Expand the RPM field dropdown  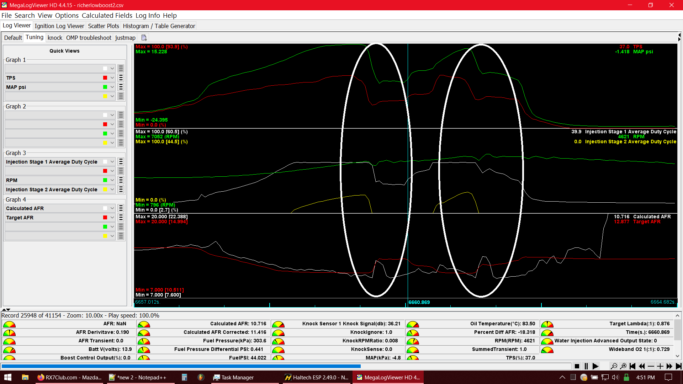[112, 180]
